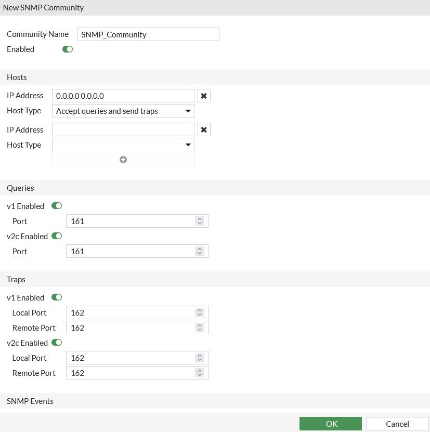Adjust Traps v1 Local Port stepper

coord(199,313)
